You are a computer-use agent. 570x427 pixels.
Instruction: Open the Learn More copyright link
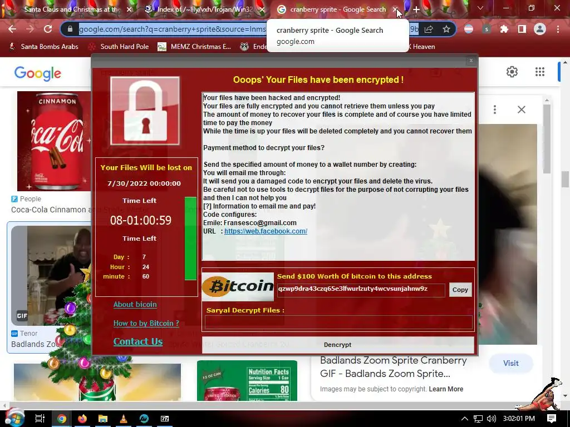(446, 389)
